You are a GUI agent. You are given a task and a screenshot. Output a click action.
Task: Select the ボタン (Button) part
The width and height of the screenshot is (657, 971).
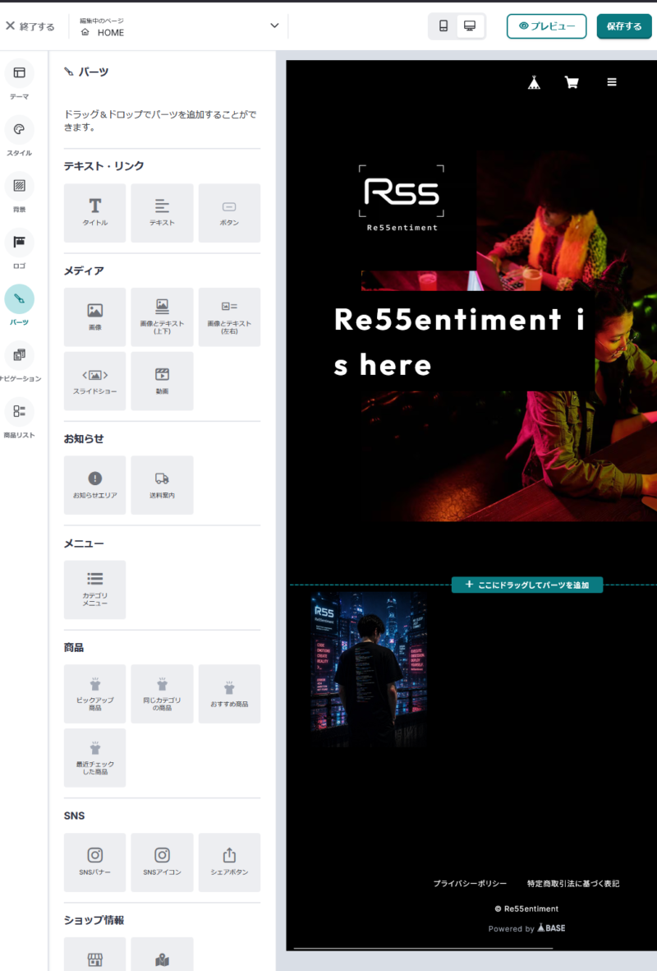pos(229,213)
